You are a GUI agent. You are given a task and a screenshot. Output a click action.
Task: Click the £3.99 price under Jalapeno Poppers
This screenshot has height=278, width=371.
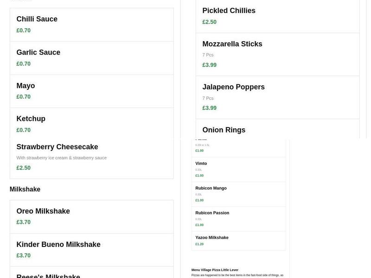tap(209, 107)
